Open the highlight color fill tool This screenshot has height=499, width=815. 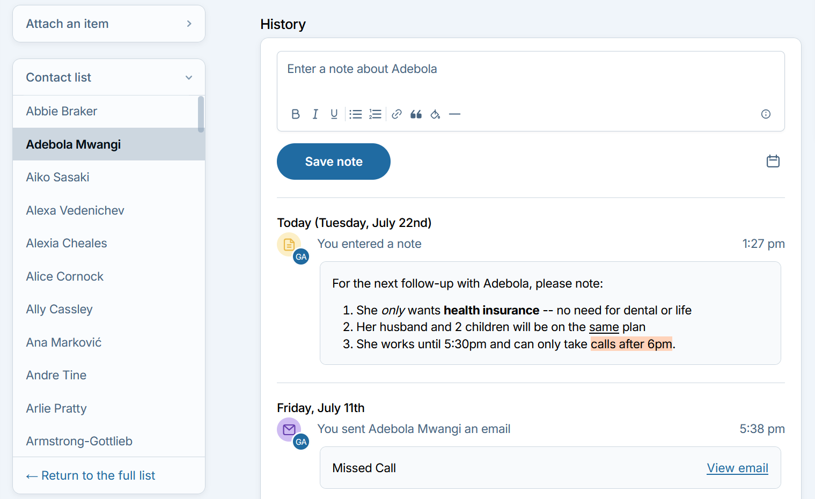[435, 114]
